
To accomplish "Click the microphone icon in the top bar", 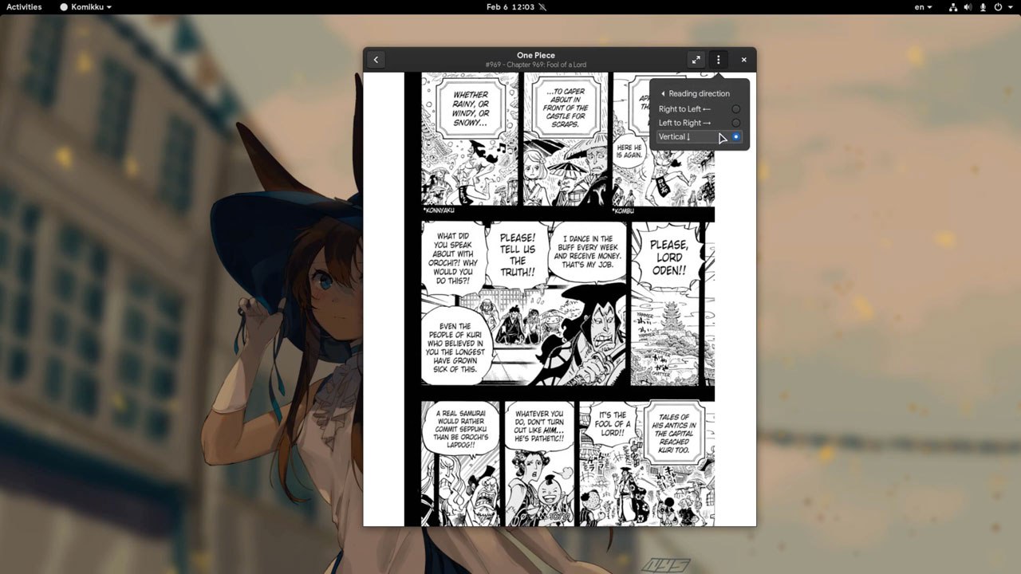I will point(983,7).
